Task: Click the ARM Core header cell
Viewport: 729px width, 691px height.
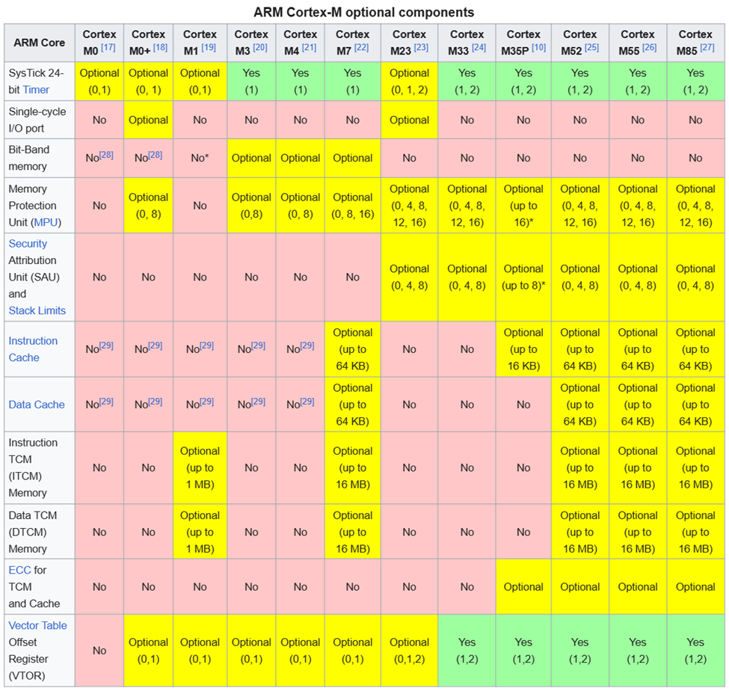Action: point(40,42)
